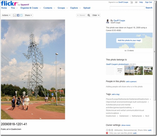Viewport: 157px width, 136px height.
Task: Click the share alike license icon
Action: pyautogui.click(x=112, y=130)
